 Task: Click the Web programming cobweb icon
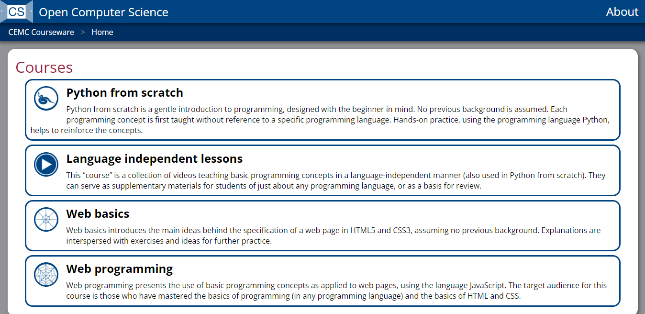[46, 275]
